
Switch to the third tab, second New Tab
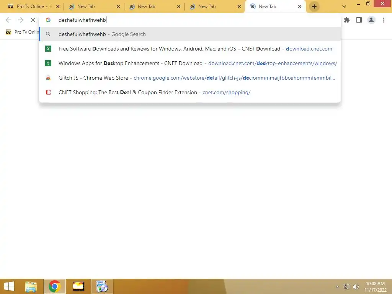coord(154,7)
